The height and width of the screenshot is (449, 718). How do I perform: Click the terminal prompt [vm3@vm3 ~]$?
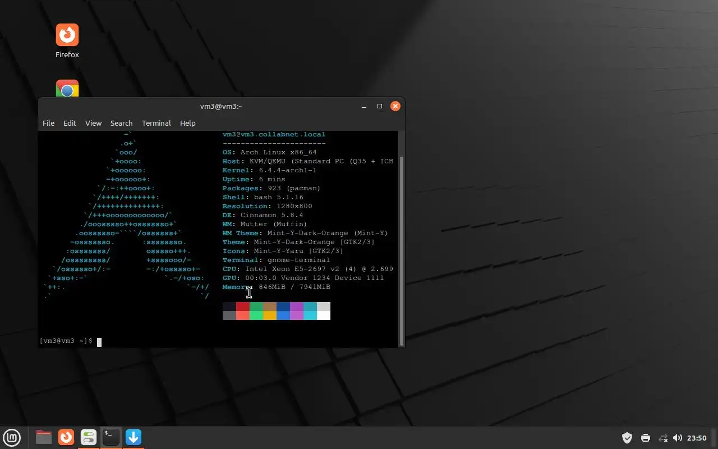66,341
